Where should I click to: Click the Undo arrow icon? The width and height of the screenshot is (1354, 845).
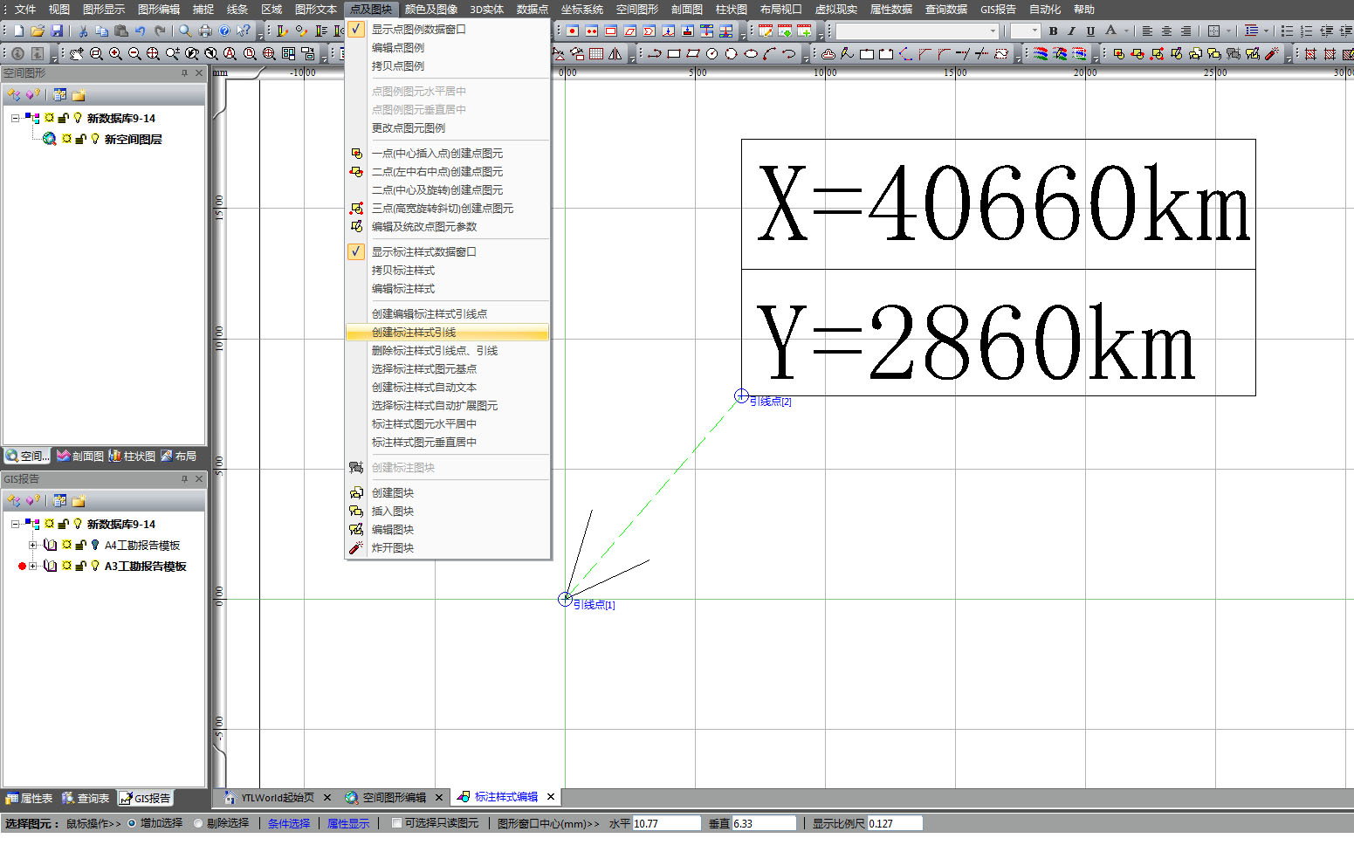(x=141, y=31)
